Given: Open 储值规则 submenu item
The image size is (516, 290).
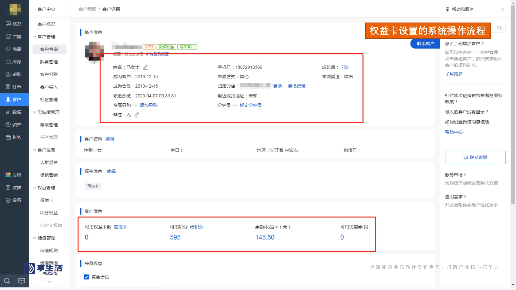Looking at the screenshot, I should pyautogui.click(x=49, y=251).
